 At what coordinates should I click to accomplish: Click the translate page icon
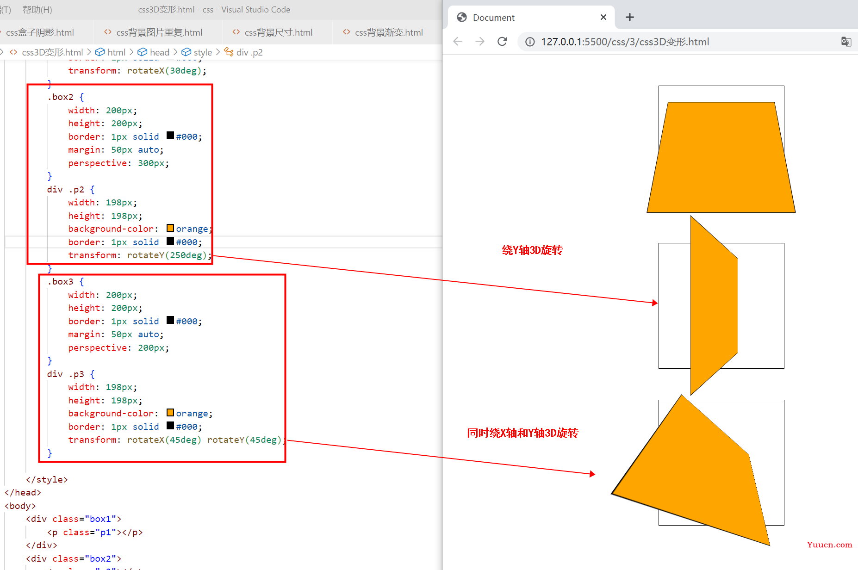(x=846, y=42)
